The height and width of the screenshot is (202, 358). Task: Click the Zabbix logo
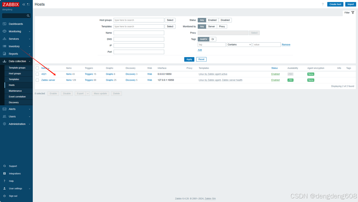click(11, 4)
